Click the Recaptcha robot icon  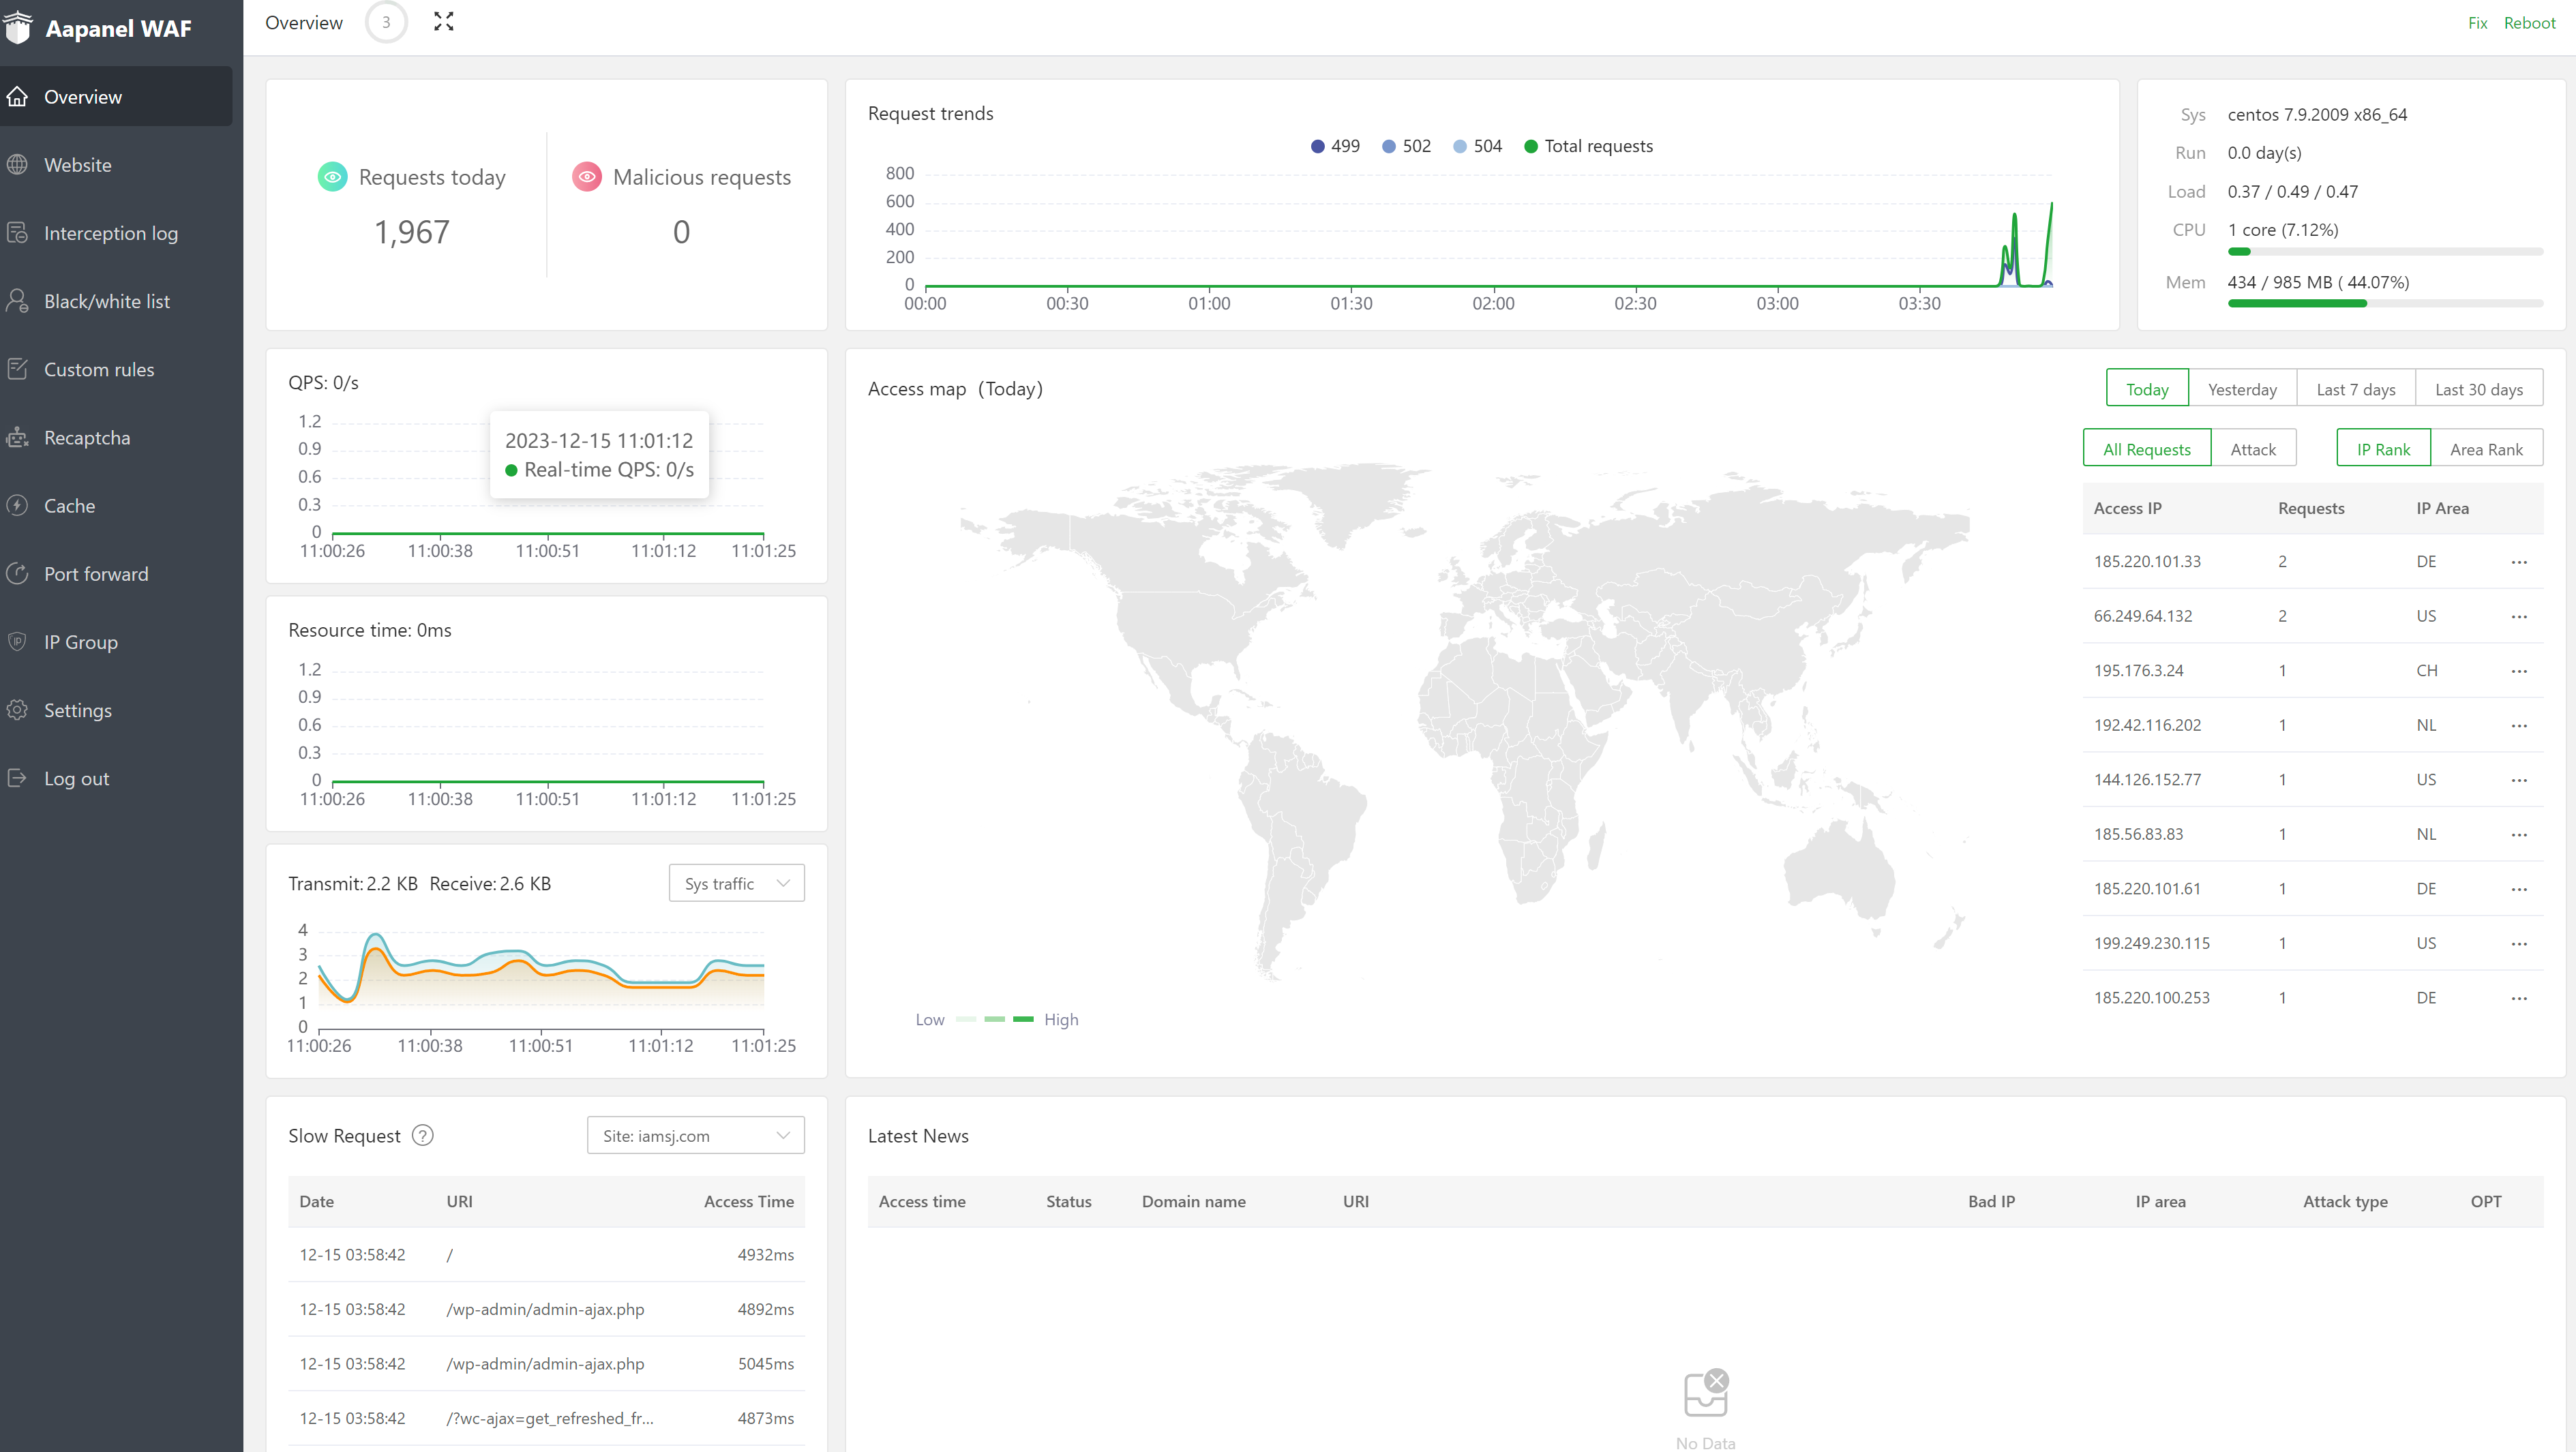click(x=18, y=438)
